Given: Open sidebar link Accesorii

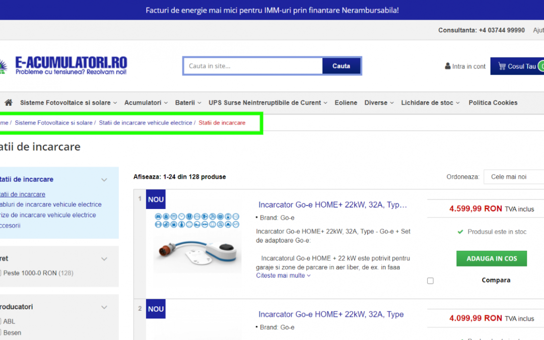Looking at the screenshot, I should pos(10,226).
